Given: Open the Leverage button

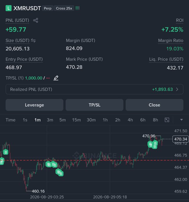Looking at the screenshot, I should pos(34,105).
